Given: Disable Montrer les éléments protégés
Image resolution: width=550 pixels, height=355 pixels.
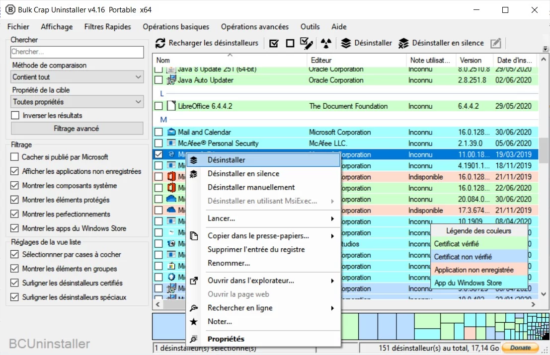Looking at the screenshot, I should [x=14, y=200].
